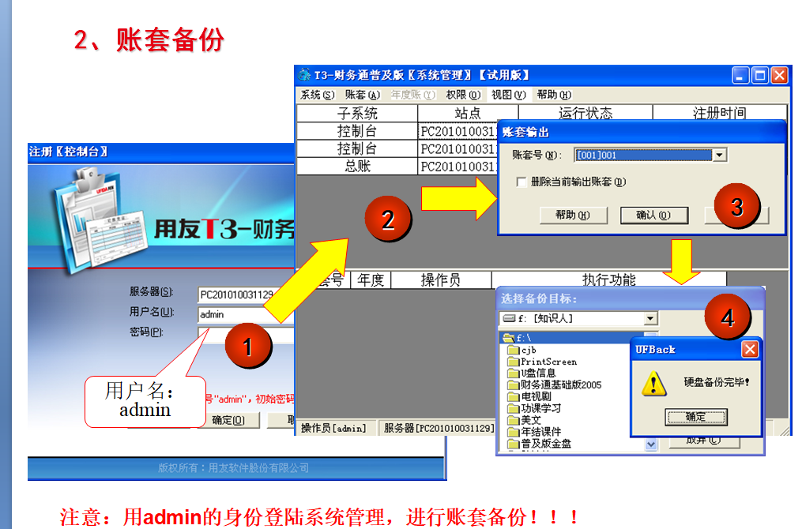Click 确认(O) button in 账套输出 dialog

[x=653, y=216]
